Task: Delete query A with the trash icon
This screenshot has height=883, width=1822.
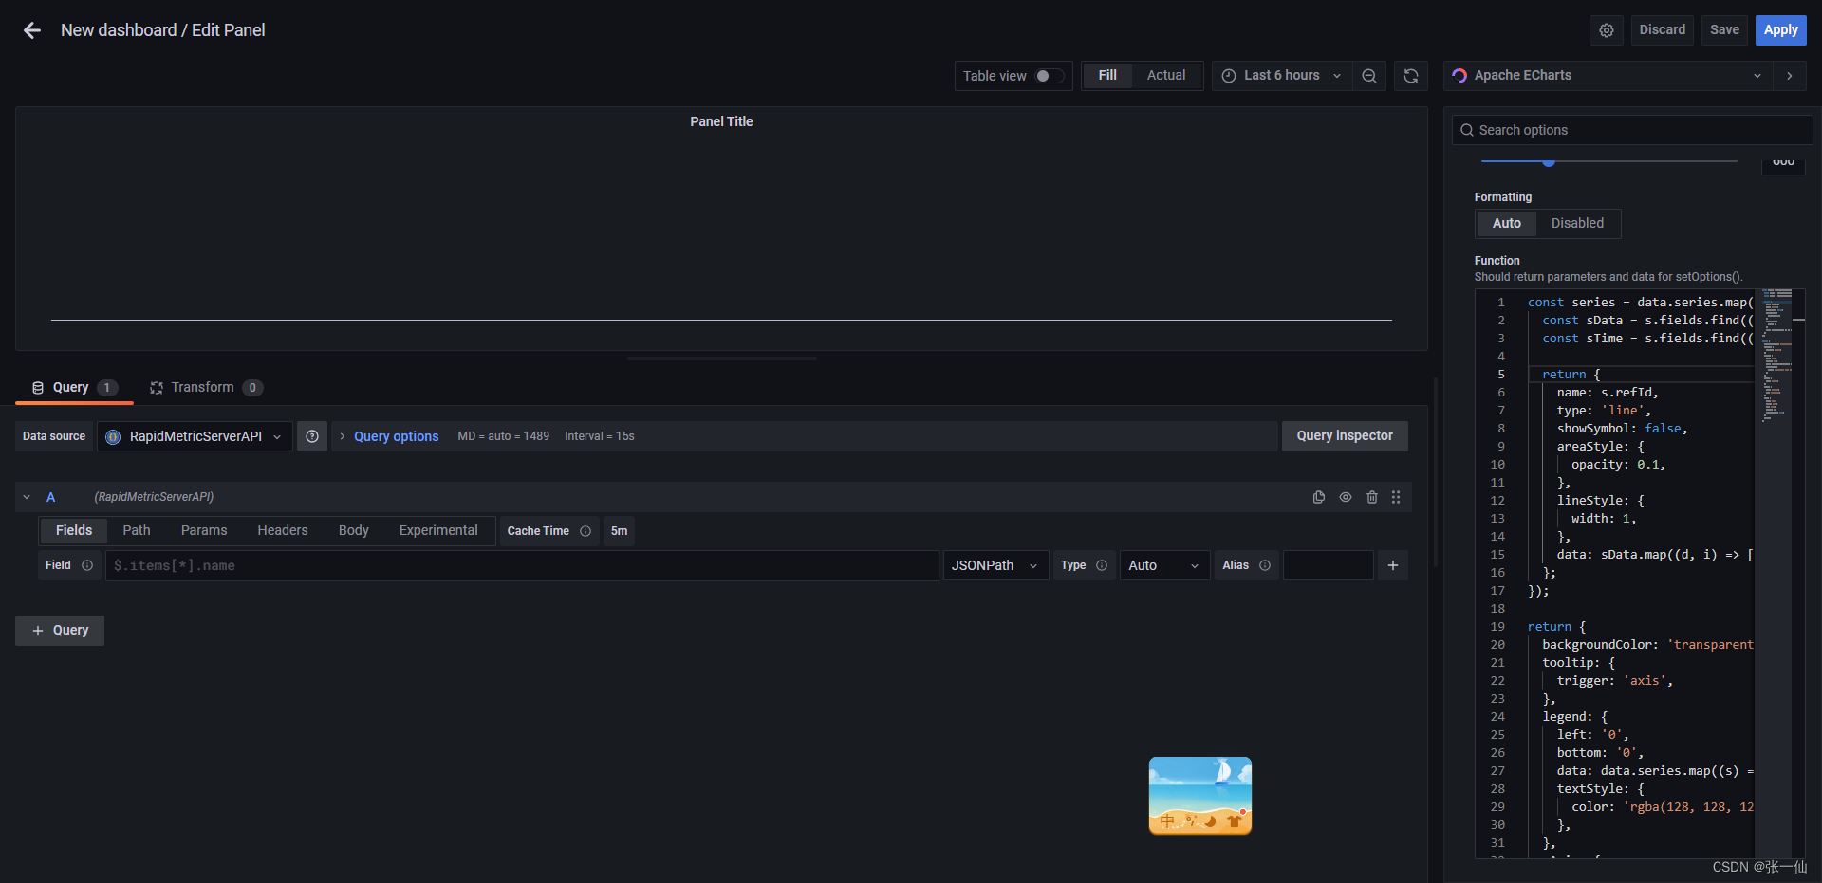Action: click(1371, 496)
